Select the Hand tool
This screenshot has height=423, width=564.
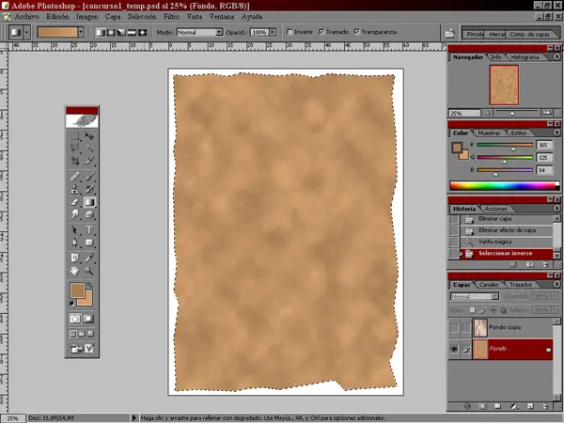(75, 271)
